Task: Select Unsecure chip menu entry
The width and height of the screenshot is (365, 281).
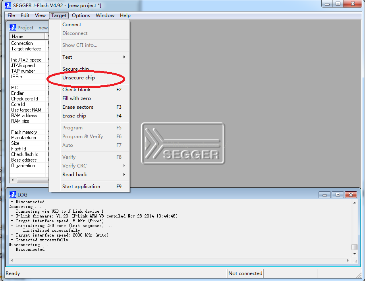Action: 89,78
